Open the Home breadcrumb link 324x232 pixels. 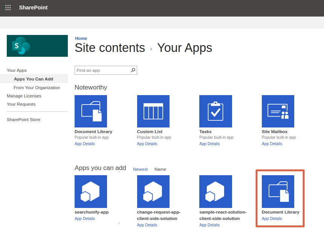point(81,38)
